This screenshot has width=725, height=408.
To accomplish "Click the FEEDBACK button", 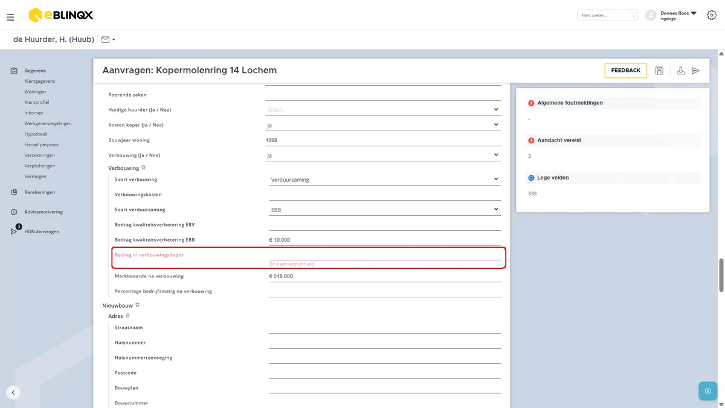I will pos(626,71).
